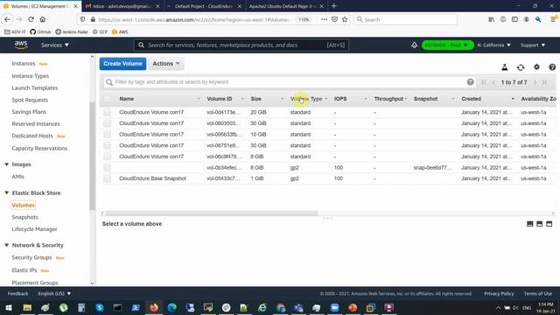Click the AWS logo home icon

21,45
